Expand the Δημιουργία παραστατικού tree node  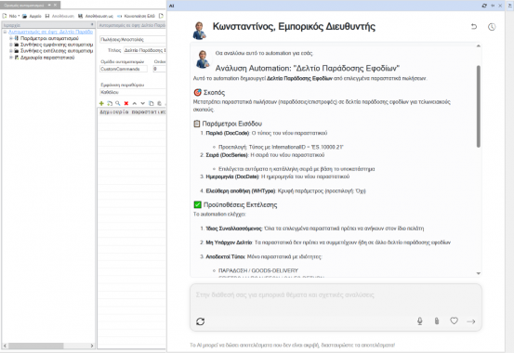[x=11, y=58]
